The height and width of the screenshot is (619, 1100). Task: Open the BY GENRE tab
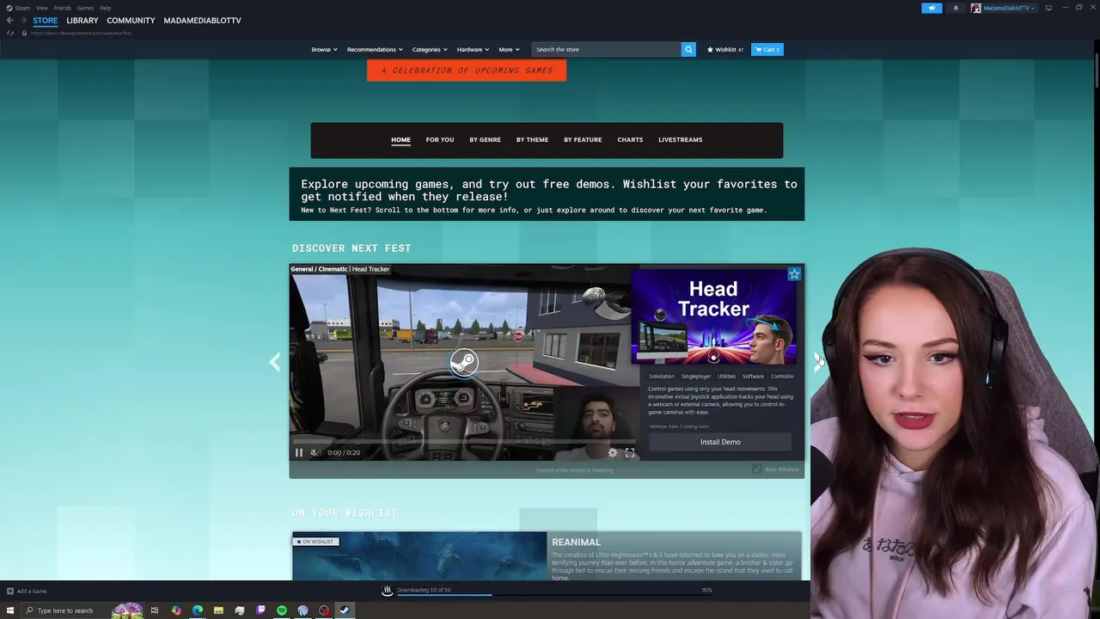(x=485, y=140)
